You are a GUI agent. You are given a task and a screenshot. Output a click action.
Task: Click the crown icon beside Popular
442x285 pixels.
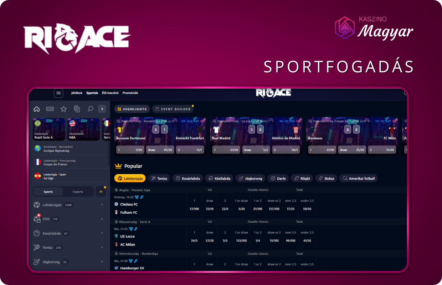pyautogui.click(x=118, y=166)
